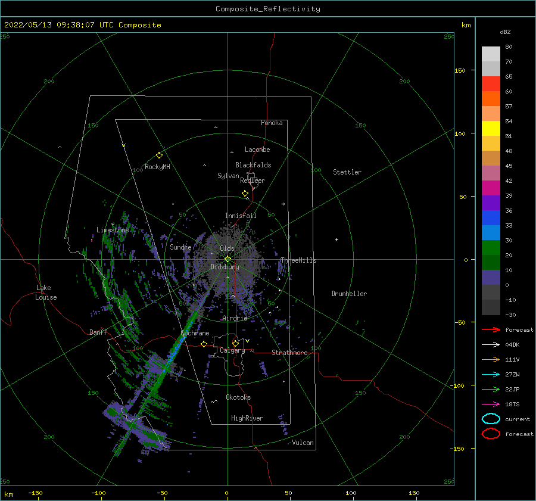Click the HighRiver town label
The width and height of the screenshot is (536, 501).
(x=247, y=418)
